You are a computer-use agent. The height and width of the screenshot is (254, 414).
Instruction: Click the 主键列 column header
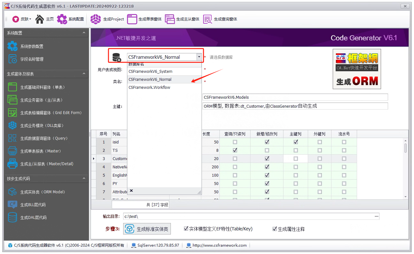296,134
